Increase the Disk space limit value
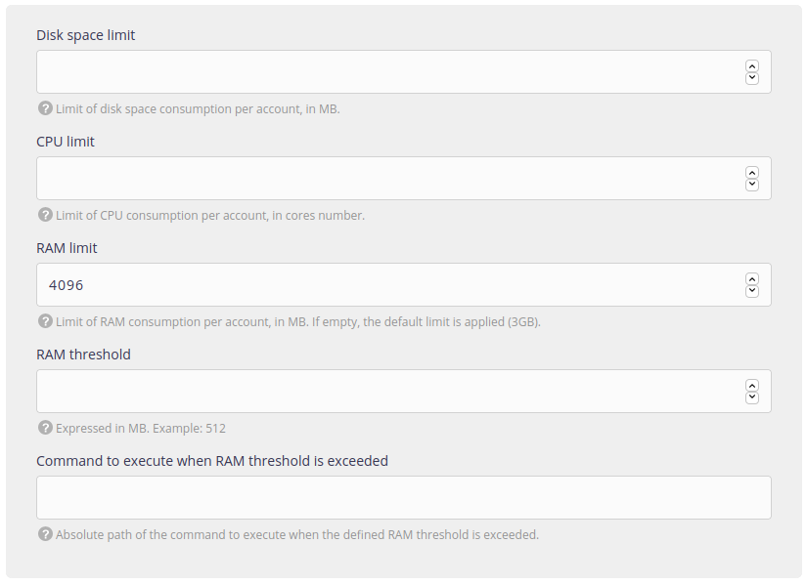Screen dimensions: 807x585 (751, 66)
